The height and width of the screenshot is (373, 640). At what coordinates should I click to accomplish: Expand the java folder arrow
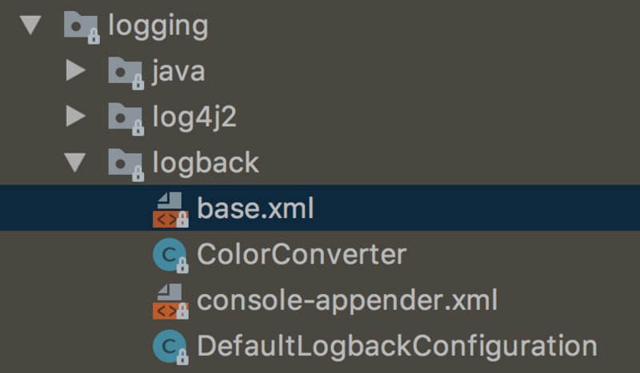tap(76, 71)
